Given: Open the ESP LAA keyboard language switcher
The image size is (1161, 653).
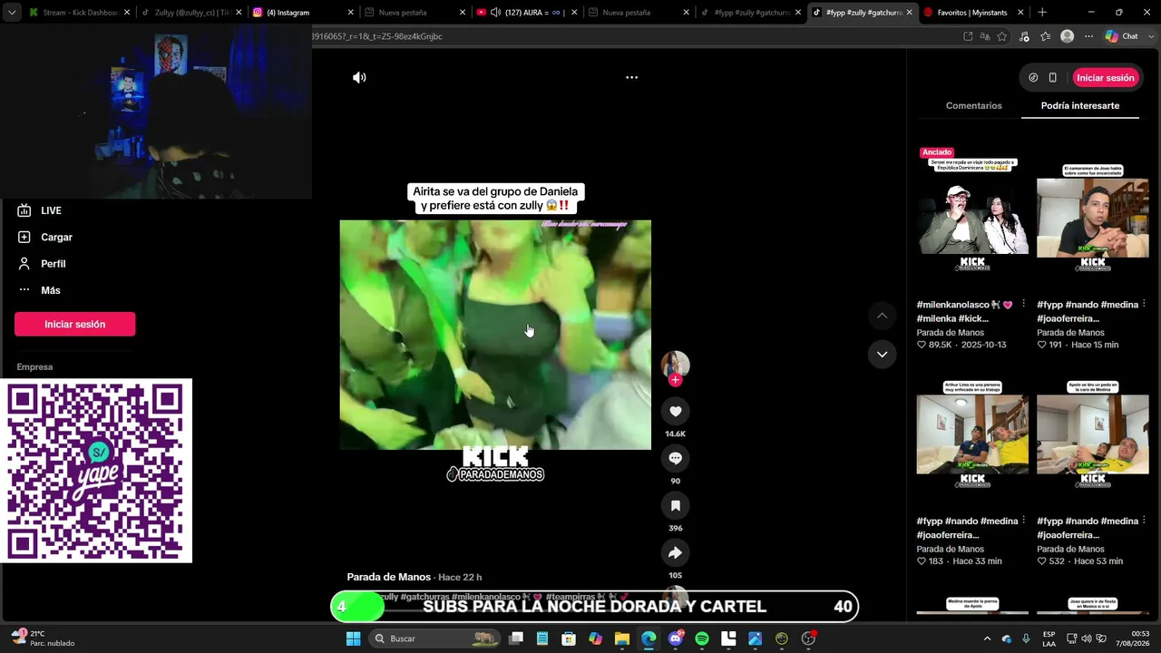Looking at the screenshot, I should point(1049,638).
